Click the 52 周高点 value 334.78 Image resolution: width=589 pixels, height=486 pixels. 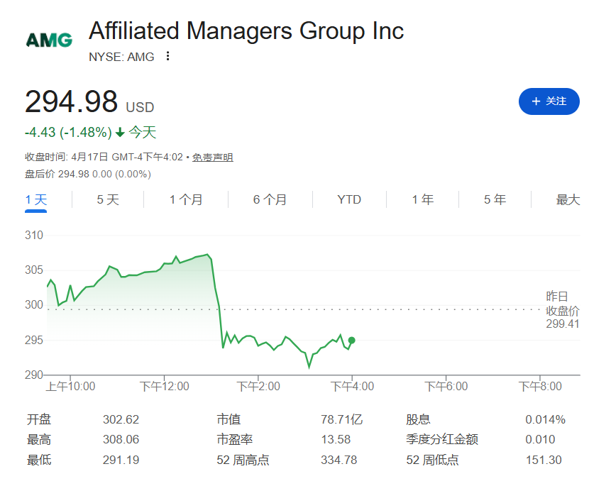point(339,460)
